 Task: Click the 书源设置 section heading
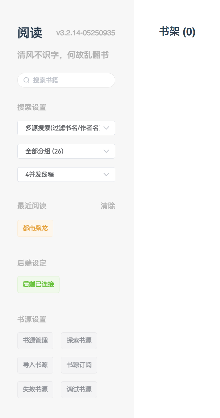pyautogui.click(x=32, y=319)
